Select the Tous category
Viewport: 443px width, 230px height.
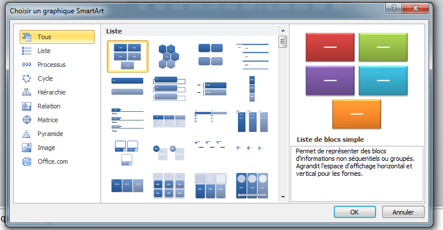(57, 37)
